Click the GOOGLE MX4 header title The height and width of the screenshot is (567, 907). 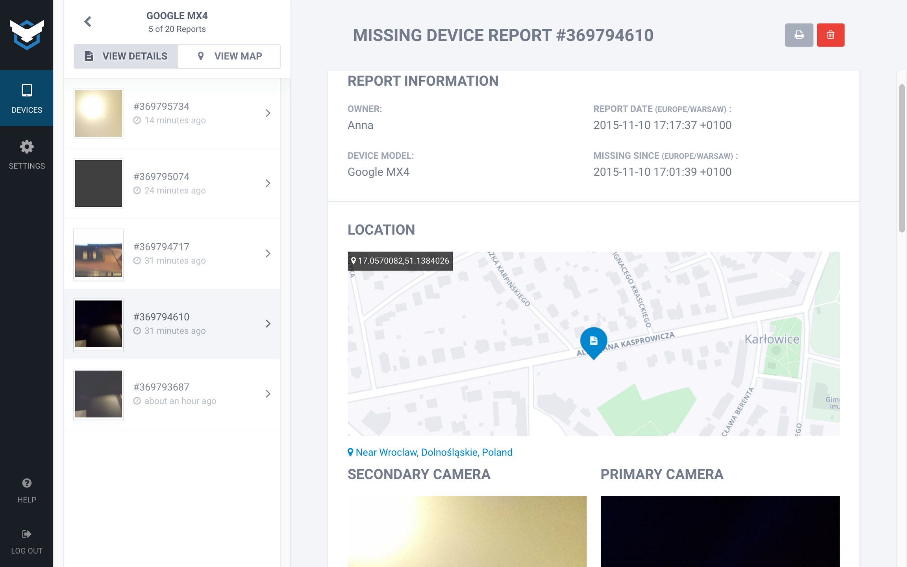177,16
